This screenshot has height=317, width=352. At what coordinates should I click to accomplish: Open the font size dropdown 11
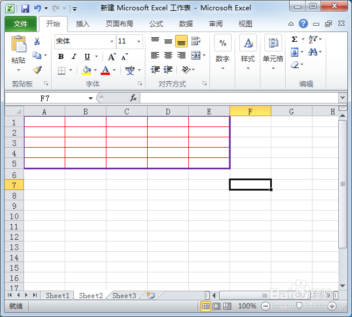click(x=139, y=42)
